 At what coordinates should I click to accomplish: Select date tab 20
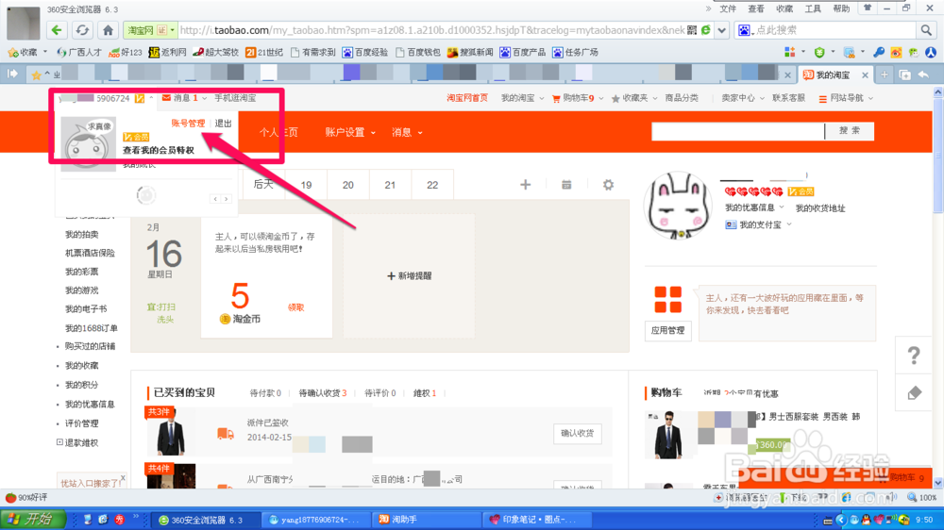point(348,185)
